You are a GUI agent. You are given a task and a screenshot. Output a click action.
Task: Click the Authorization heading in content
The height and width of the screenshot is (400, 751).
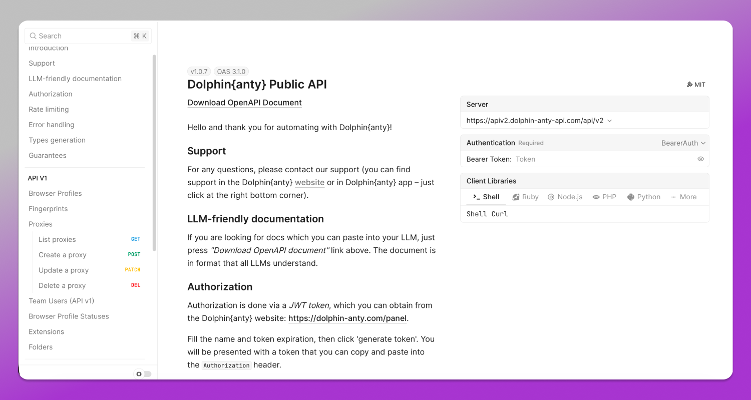[x=220, y=287]
